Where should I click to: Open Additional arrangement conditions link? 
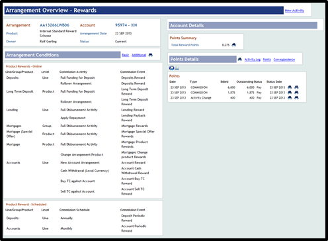139,55
